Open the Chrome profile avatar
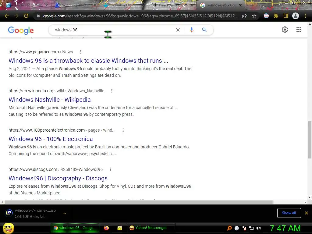Image resolution: width=312 pixels, height=234 pixels. coord(296,16)
